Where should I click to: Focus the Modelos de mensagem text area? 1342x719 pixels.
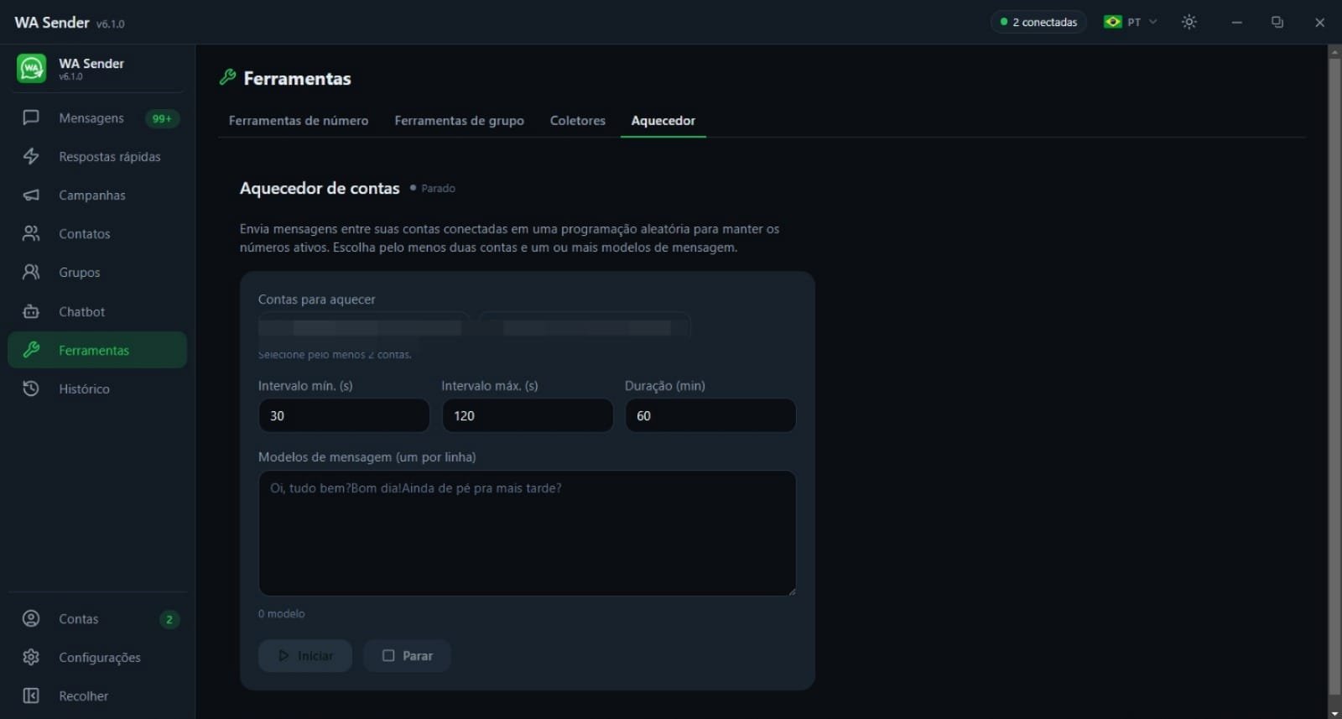[527, 533]
